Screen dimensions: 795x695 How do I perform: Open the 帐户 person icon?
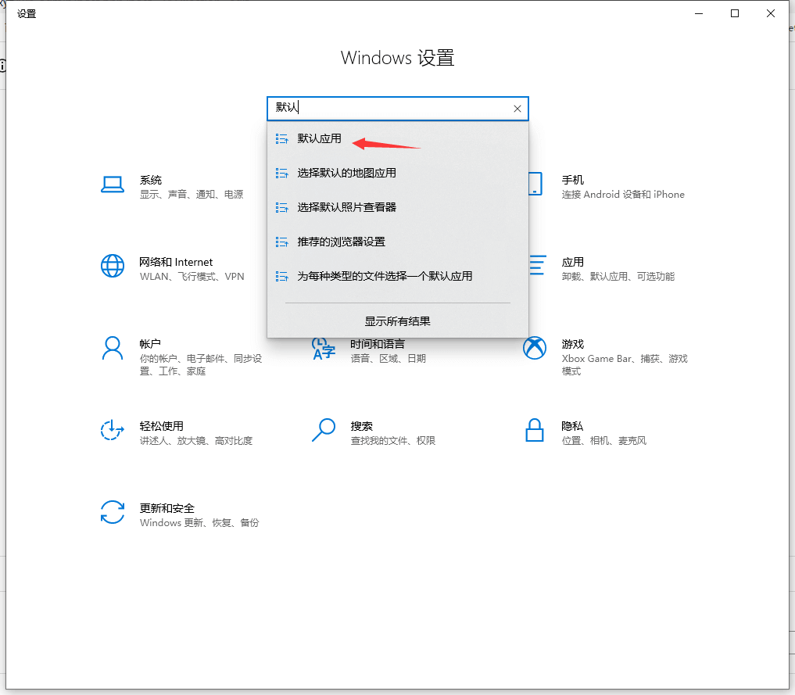pyautogui.click(x=112, y=348)
